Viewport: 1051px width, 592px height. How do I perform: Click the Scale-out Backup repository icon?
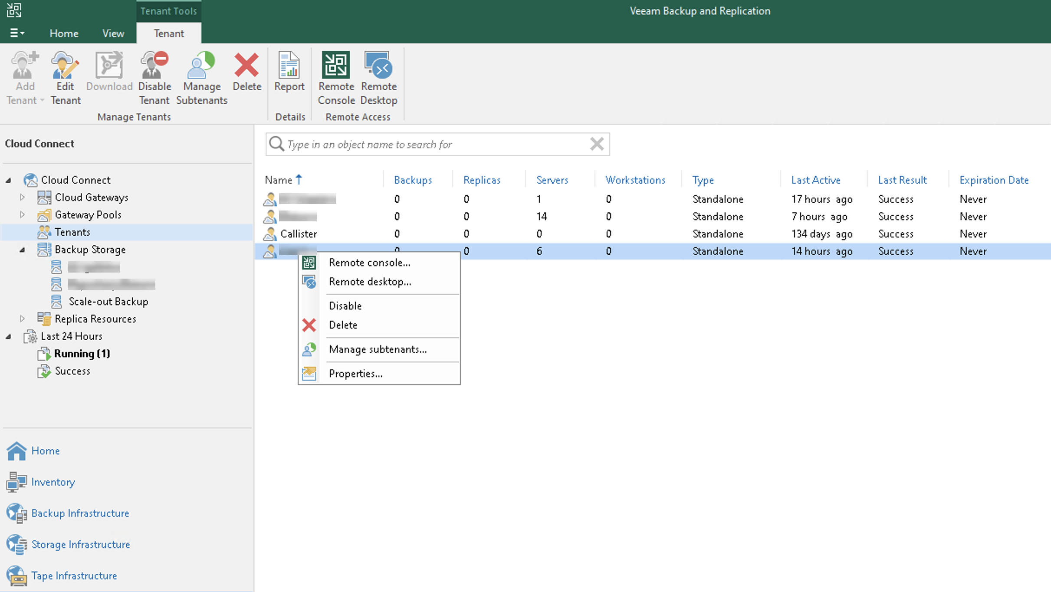[56, 302]
